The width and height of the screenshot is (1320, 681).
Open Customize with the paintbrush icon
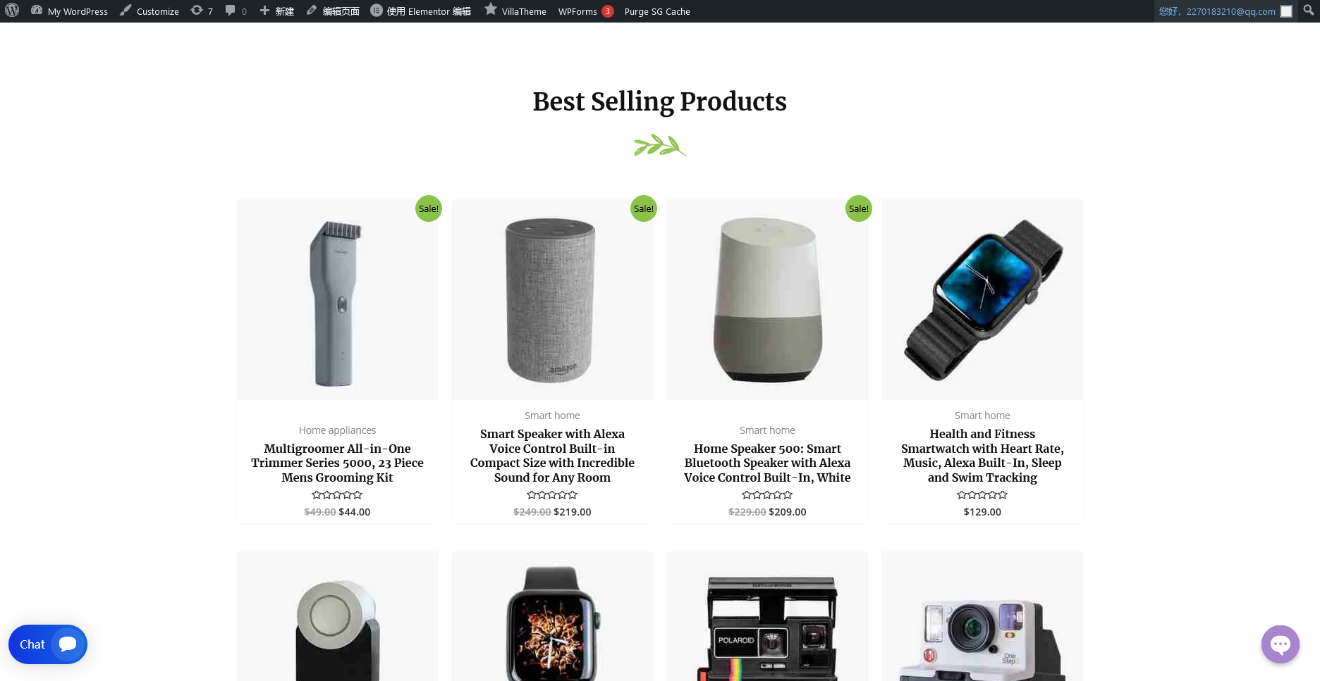coord(149,11)
